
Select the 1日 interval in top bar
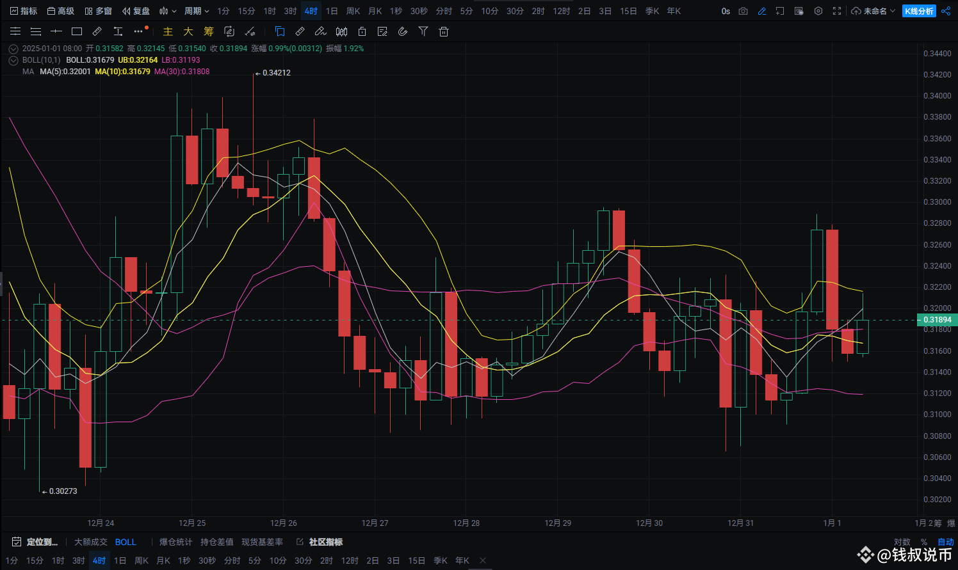[332, 11]
